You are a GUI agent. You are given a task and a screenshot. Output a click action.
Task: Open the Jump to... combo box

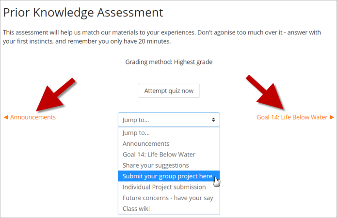coord(168,120)
